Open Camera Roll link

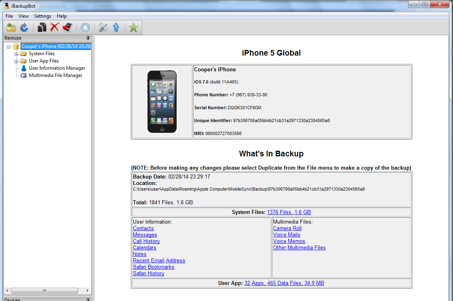(x=287, y=228)
